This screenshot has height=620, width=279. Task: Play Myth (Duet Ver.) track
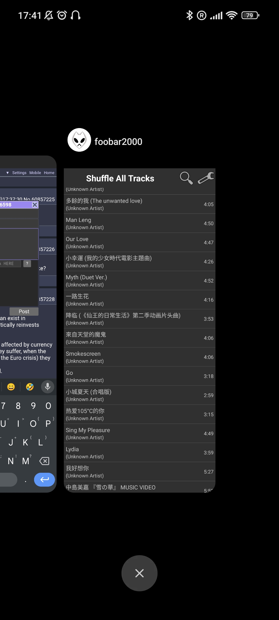point(139,281)
